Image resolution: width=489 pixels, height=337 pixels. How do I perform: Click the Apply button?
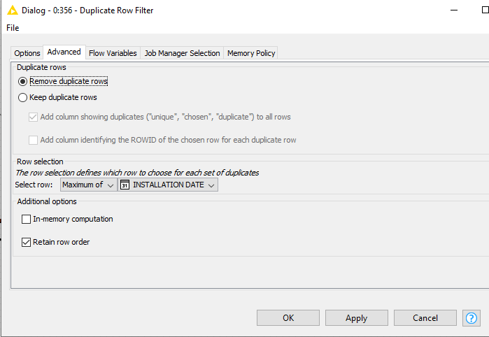356,318
